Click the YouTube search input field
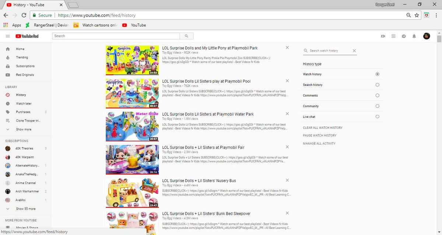Screen dimensions: 442x235 (116, 36)
